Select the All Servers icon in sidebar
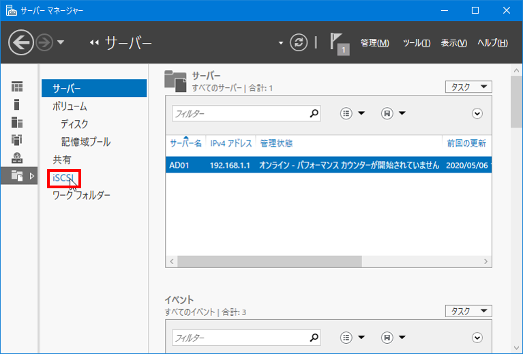The width and height of the screenshot is (523, 354). point(17,123)
